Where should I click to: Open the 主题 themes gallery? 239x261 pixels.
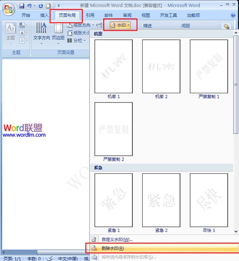(x=11, y=33)
